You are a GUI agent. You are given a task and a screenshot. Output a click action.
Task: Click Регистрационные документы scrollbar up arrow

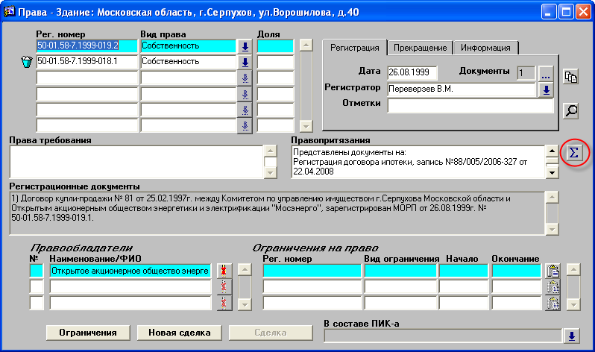[x=552, y=198]
